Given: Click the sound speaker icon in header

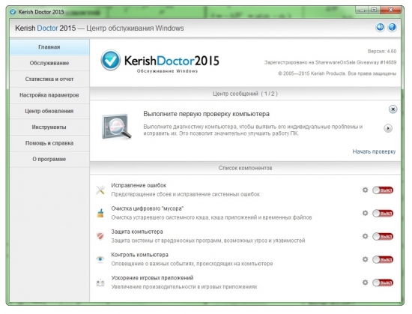Looking at the screenshot, I should [x=380, y=27].
